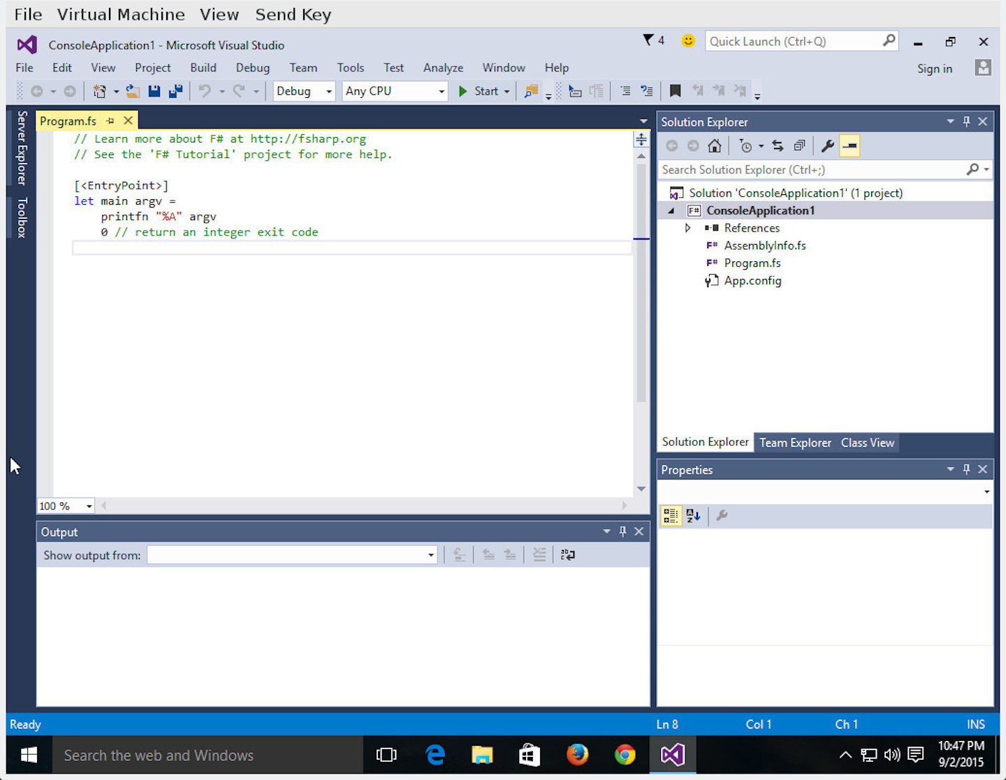Viewport: 1006px width, 780px height.
Task: Toggle pin on Program.fs tab
Action: (110, 121)
